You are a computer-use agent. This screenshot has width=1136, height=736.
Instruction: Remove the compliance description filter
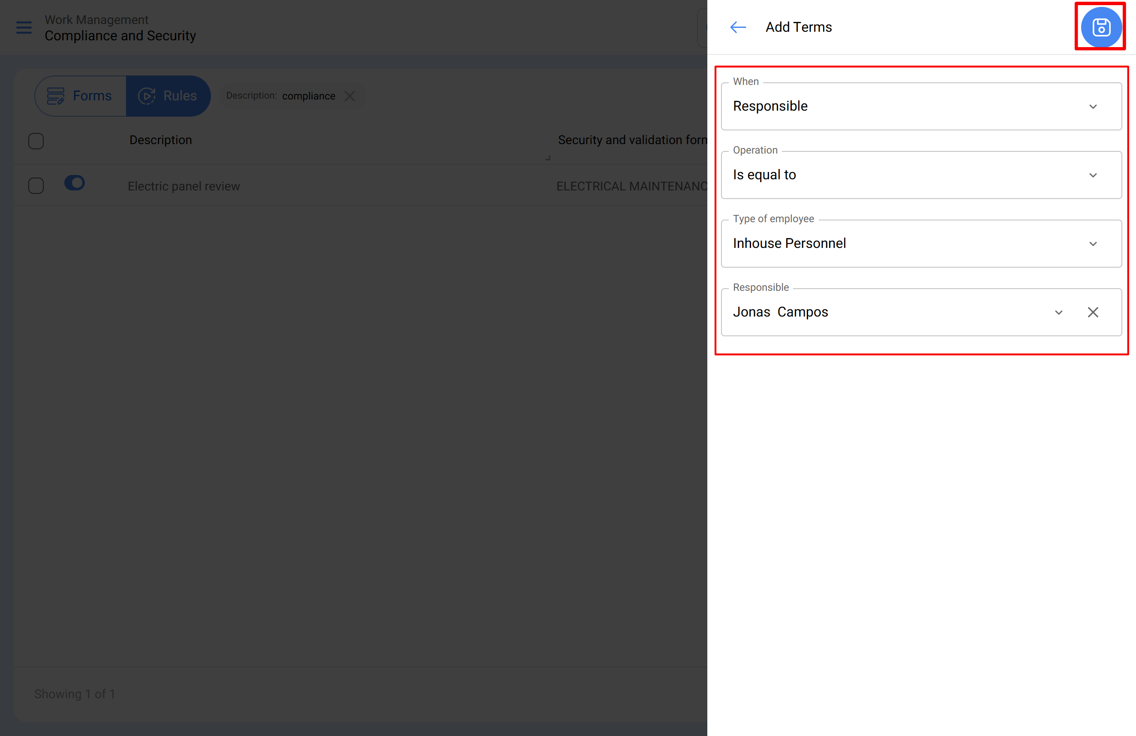tap(350, 96)
